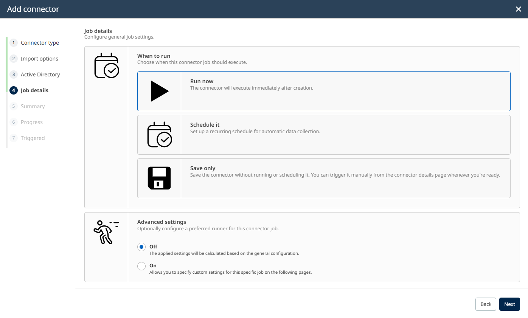Click the When to run calendar icon
The image size is (528, 318).
[107, 66]
